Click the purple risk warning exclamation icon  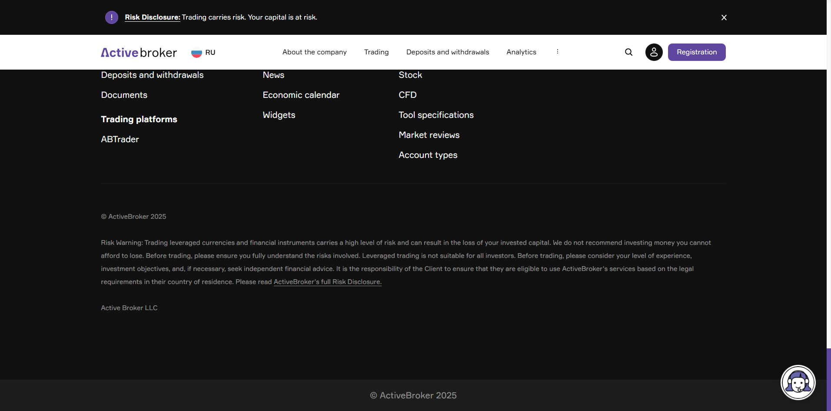pyautogui.click(x=112, y=17)
